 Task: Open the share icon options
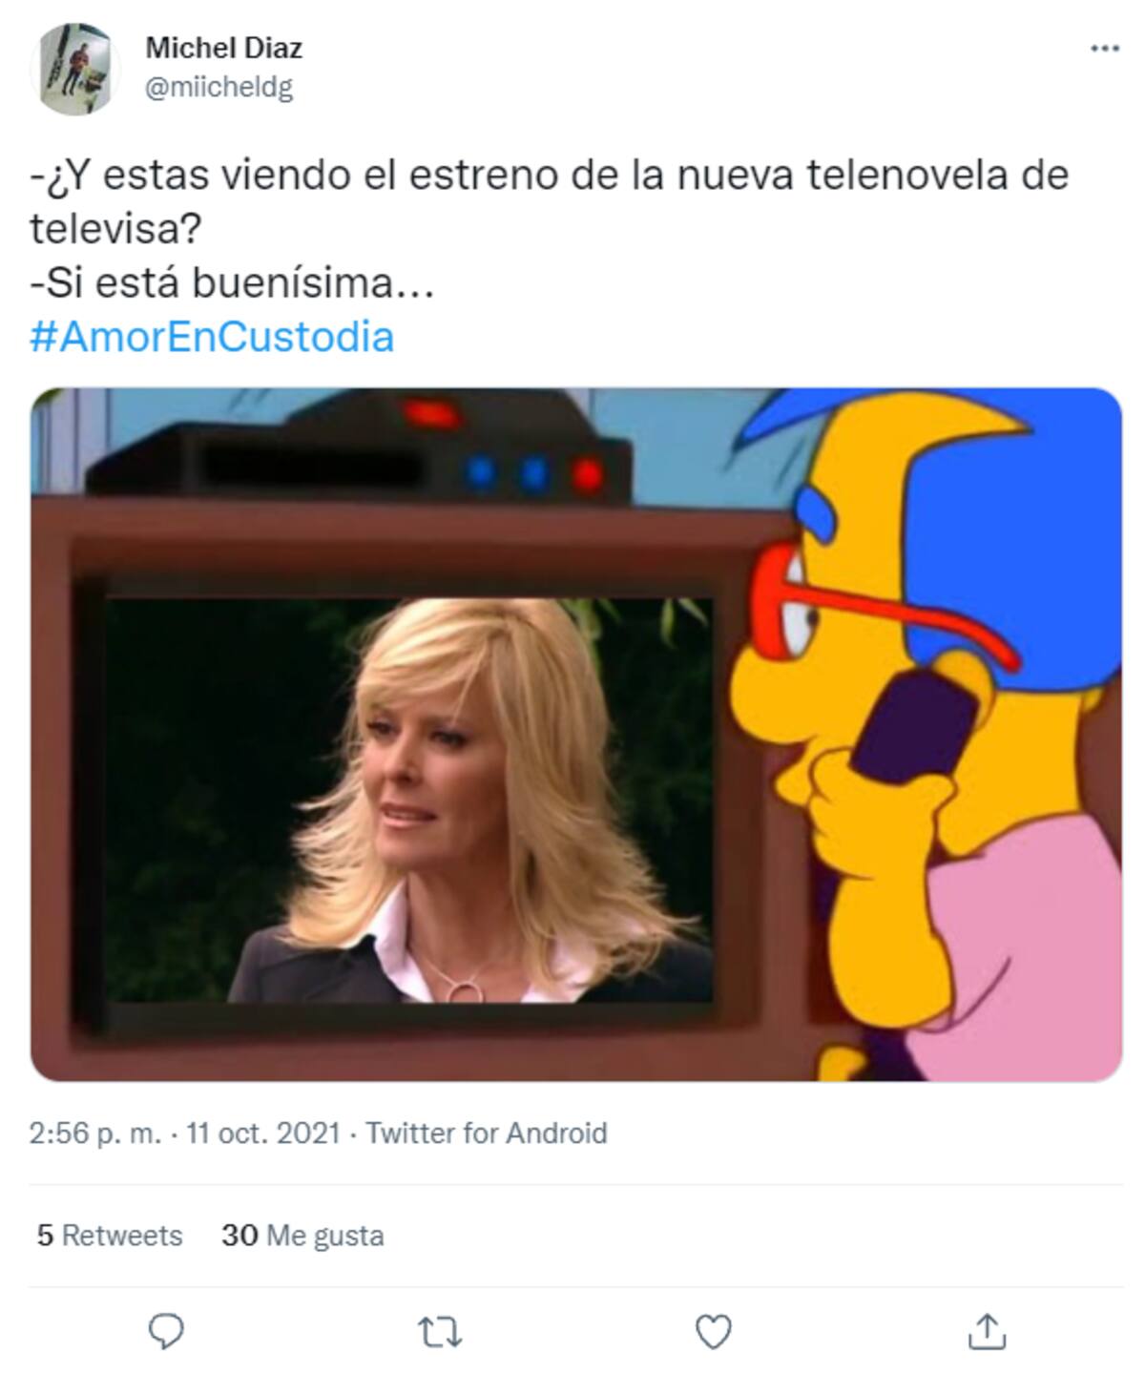(x=987, y=1331)
